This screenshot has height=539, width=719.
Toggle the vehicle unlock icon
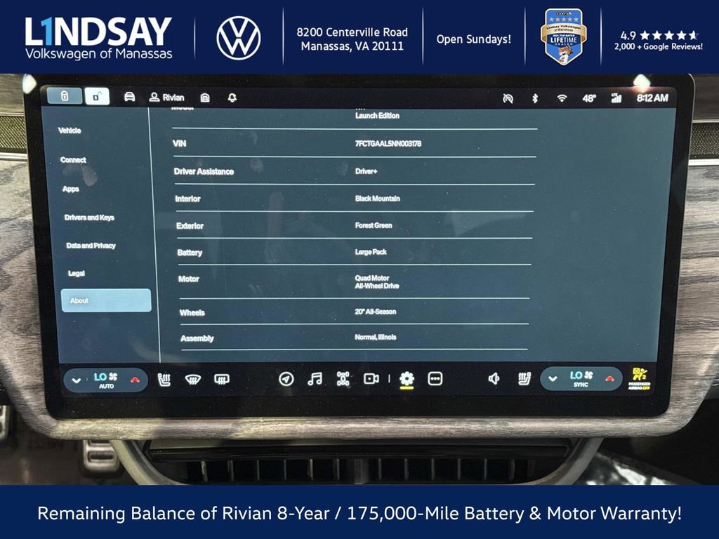[96, 98]
